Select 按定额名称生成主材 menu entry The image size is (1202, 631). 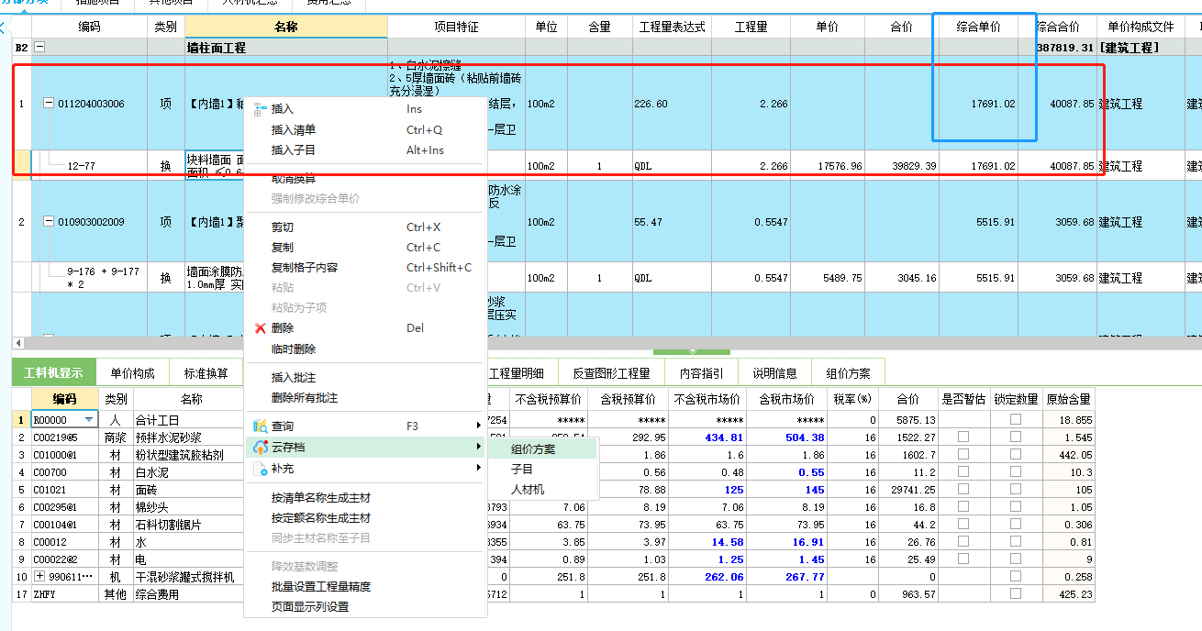click(364, 517)
